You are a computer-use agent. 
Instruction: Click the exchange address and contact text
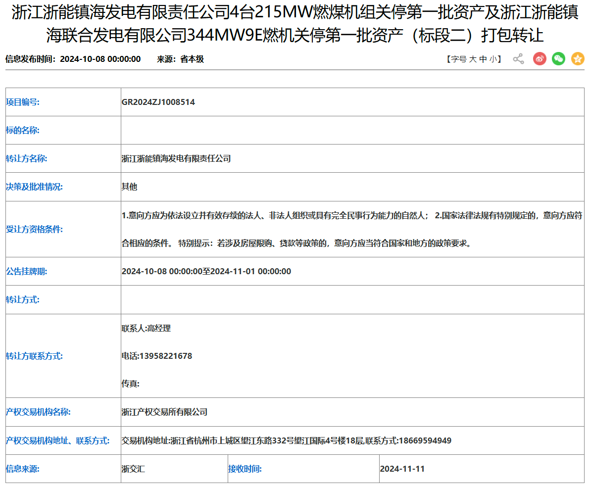coord(286,440)
